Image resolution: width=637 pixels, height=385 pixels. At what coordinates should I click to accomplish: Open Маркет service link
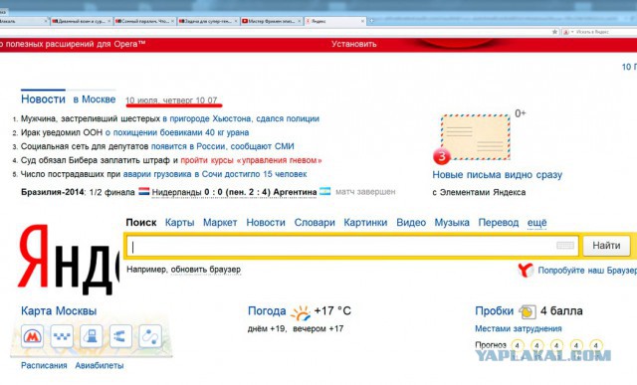[x=220, y=223]
